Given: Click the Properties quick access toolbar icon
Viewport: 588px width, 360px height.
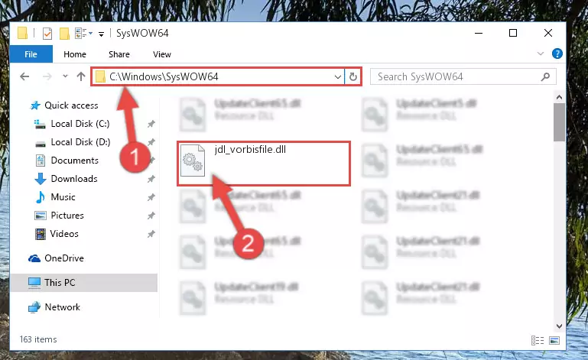Looking at the screenshot, I should coord(47,34).
